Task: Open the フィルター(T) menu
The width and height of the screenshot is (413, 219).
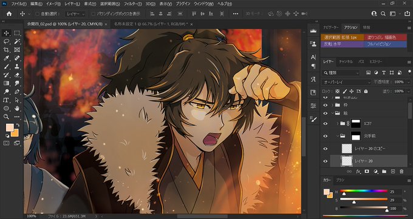Action: 133,4
